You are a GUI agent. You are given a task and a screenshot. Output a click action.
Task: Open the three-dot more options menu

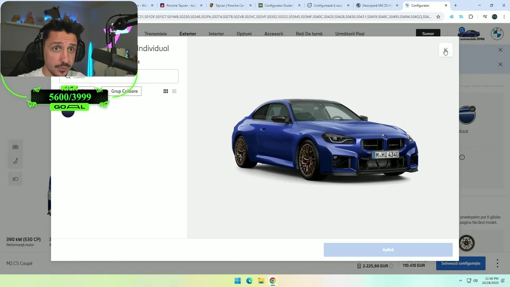click(x=497, y=263)
